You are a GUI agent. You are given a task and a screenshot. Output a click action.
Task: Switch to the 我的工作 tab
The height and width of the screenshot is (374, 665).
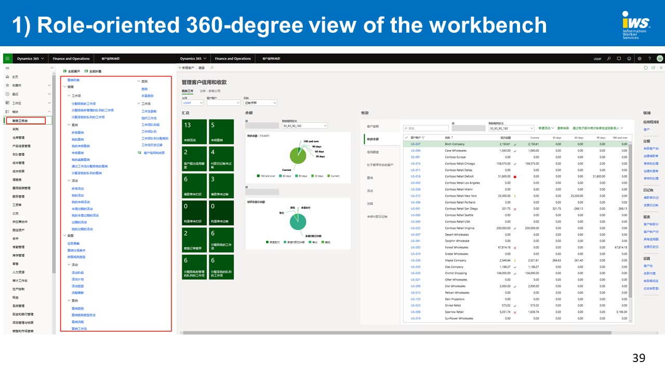click(x=187, y=91)
